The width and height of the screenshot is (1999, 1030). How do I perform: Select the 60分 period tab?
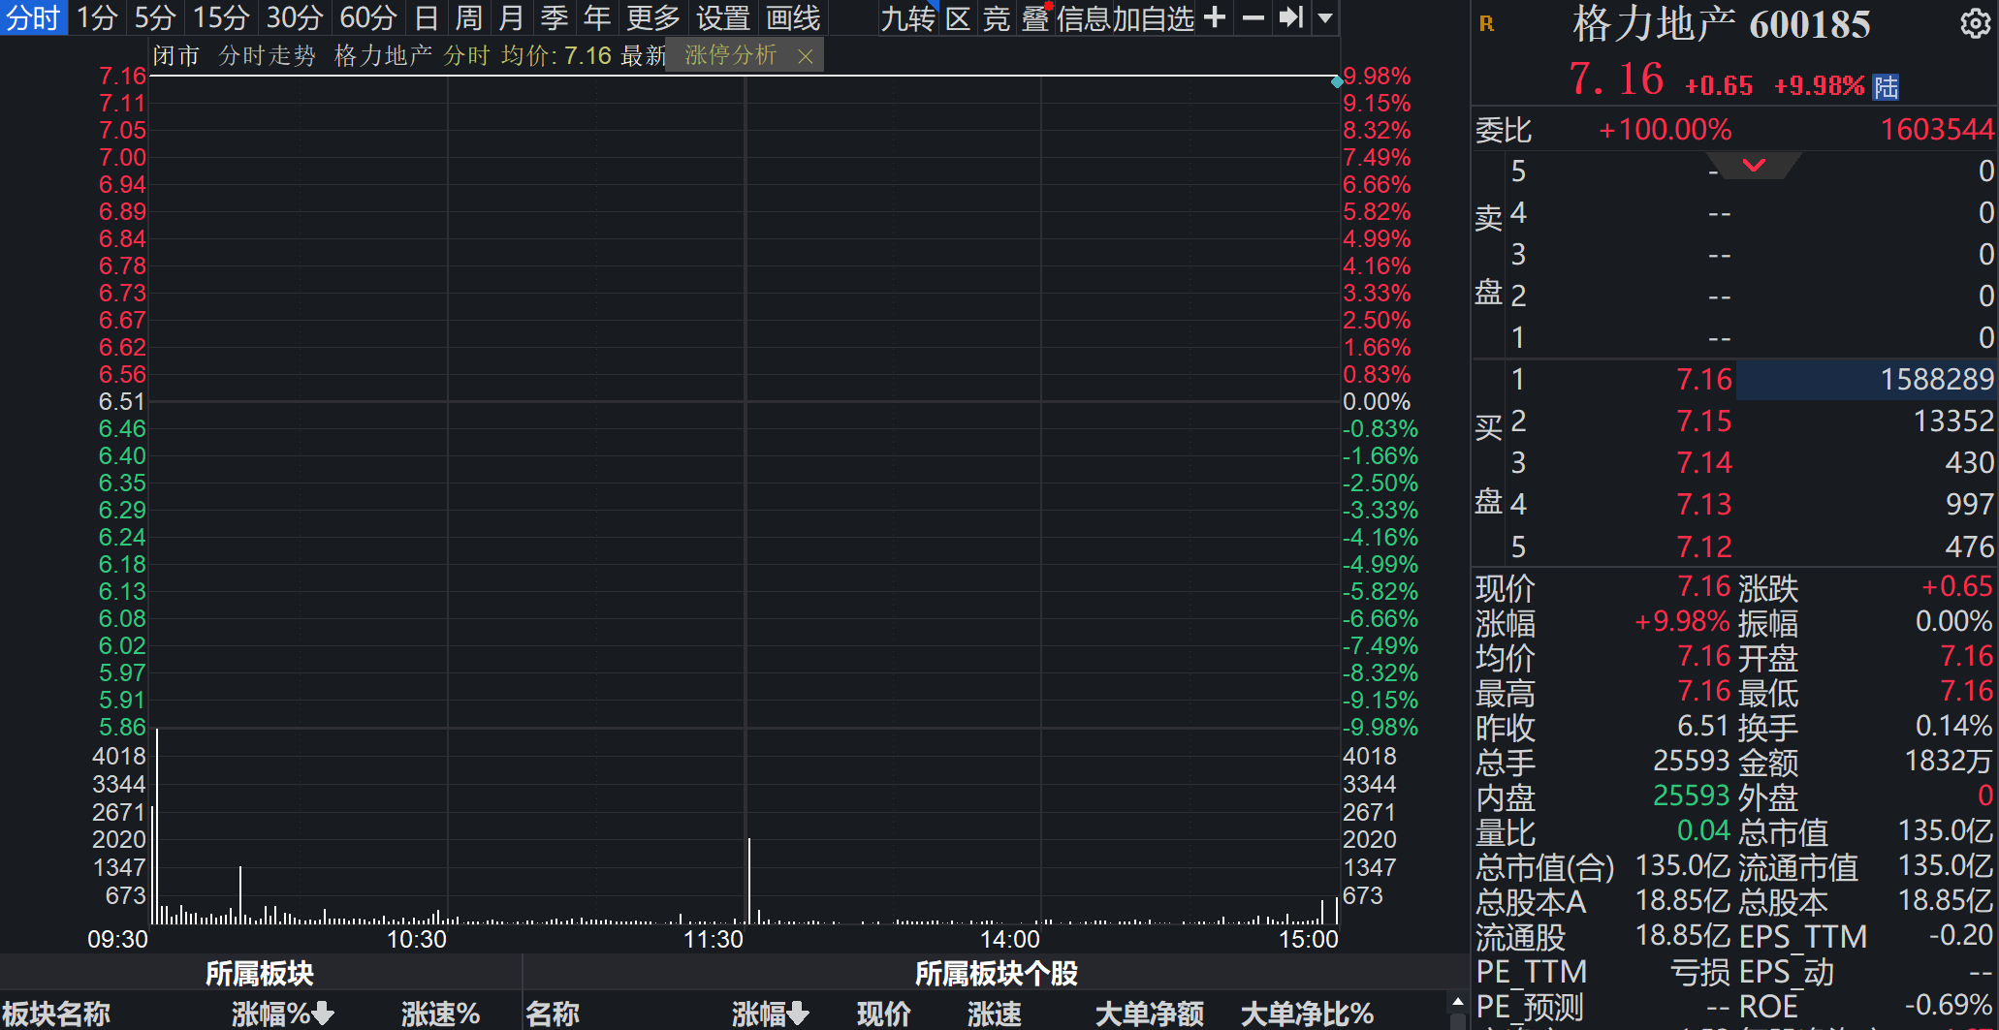click(368, 17)
